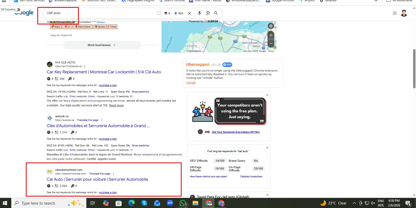This screenshot has width=416, height=208.
Task: Click the page vertical scrollbar
Action: [414, 69]
